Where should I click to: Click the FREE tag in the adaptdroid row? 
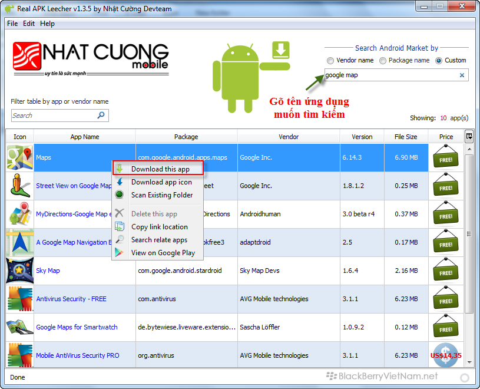(x=446, y=242)
